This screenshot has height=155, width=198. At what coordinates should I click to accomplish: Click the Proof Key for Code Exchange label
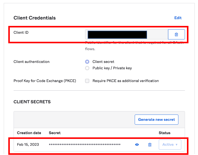[45, 81]
